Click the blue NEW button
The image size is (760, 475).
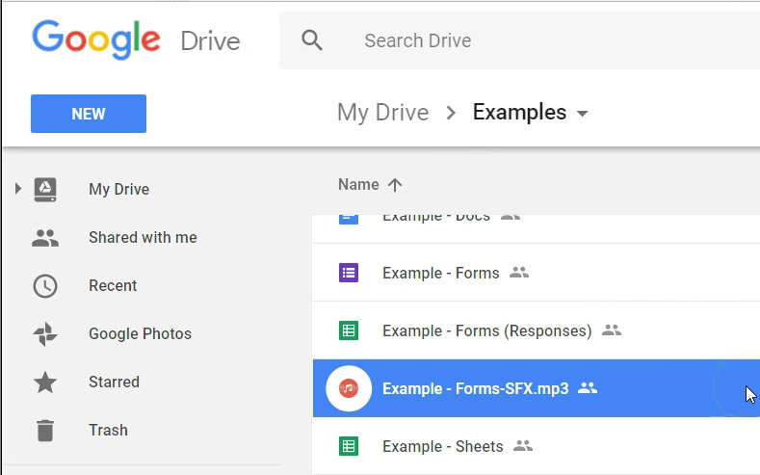point(89,114)
